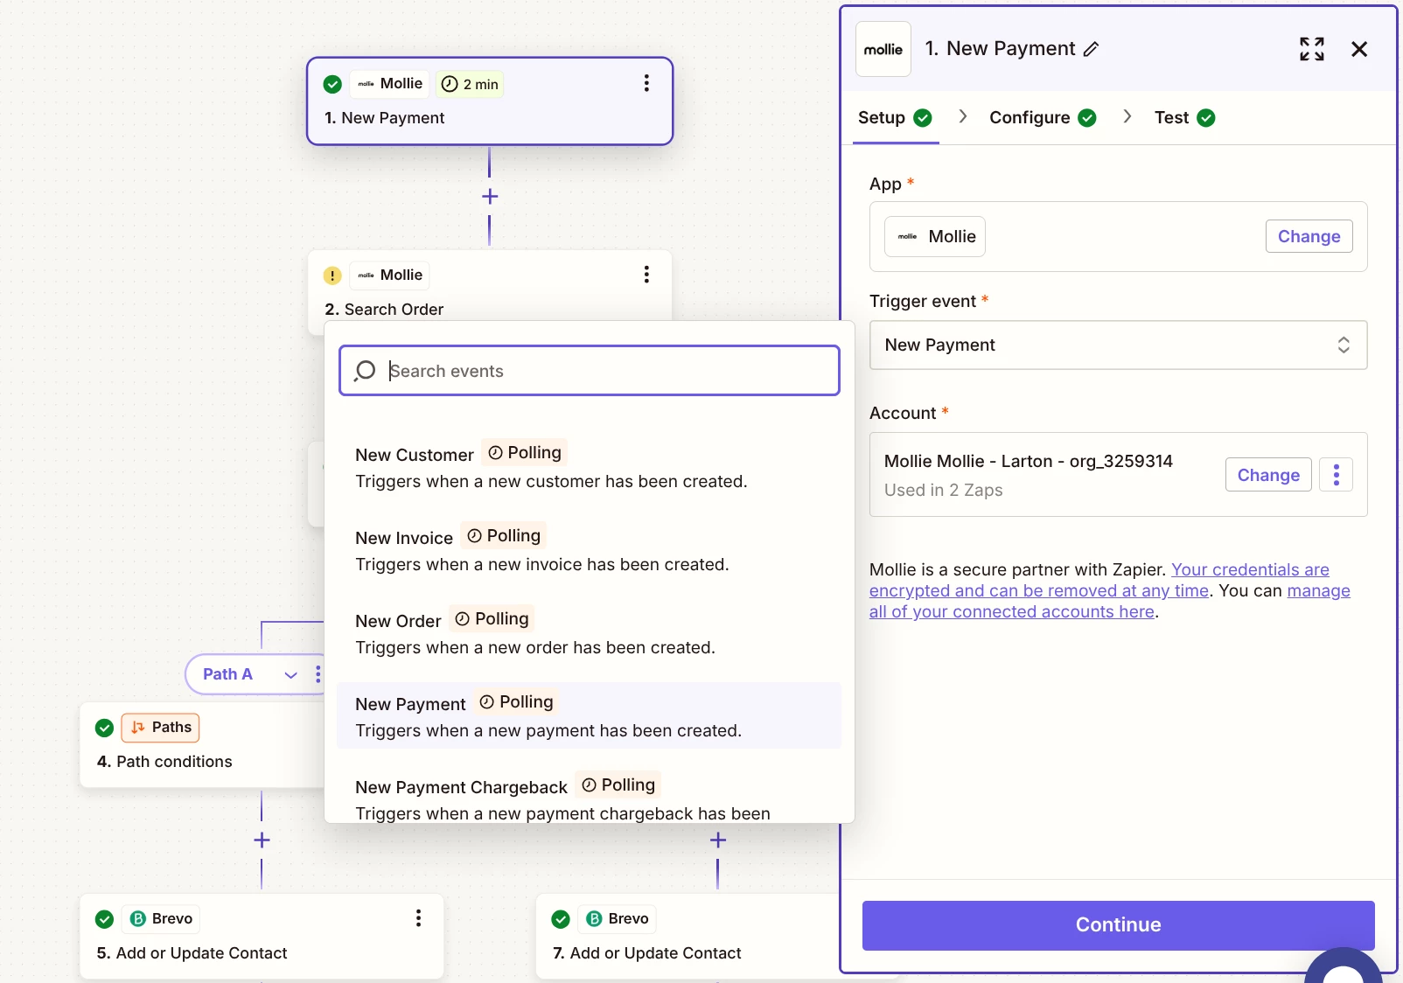The image size is (1403, 983).
Task: Click the Brevo badge on step 7
Action: (618, 918)
